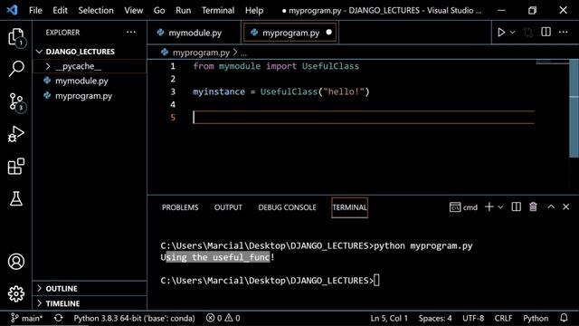Select the TERMINAL panel tab

coord(349,207)
